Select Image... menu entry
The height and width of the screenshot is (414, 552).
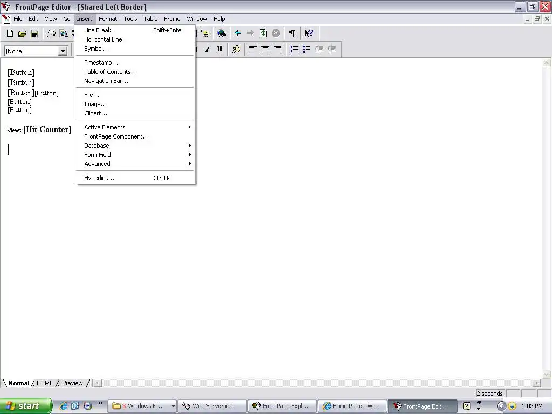click(x=135, y=104)
